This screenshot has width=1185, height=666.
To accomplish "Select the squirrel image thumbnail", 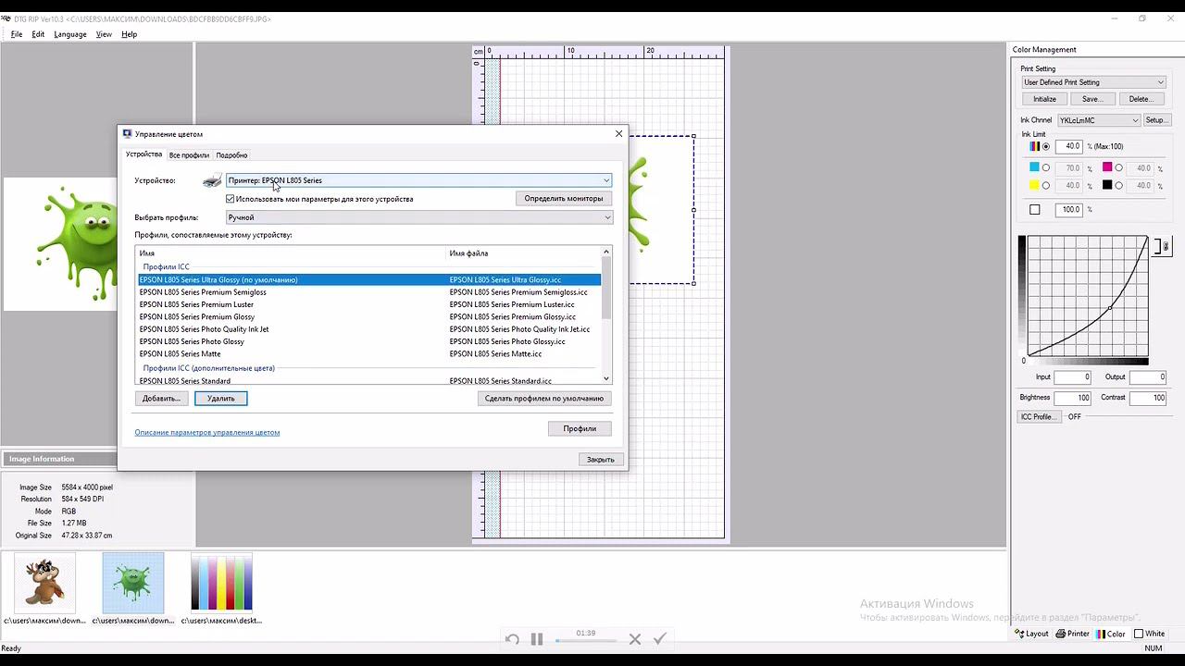I will click(44, 584).
